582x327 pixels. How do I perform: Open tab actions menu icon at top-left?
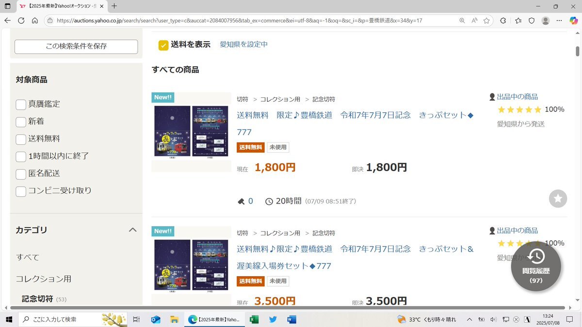point(7,6)
